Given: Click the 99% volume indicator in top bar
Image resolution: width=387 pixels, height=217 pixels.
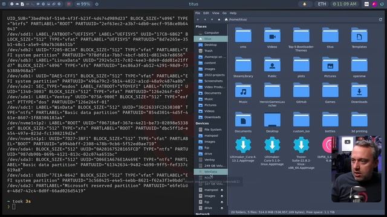Looking at the screenshot, I should (x=83, y=4).
